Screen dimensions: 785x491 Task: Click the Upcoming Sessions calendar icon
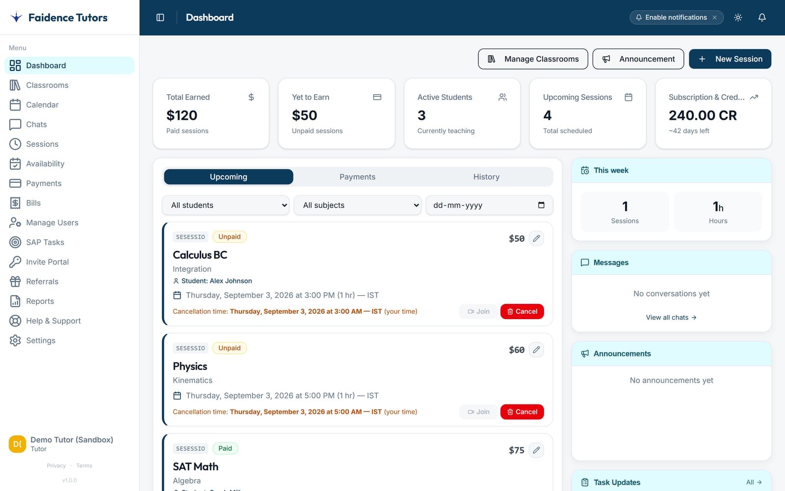(x=628, y=97)
